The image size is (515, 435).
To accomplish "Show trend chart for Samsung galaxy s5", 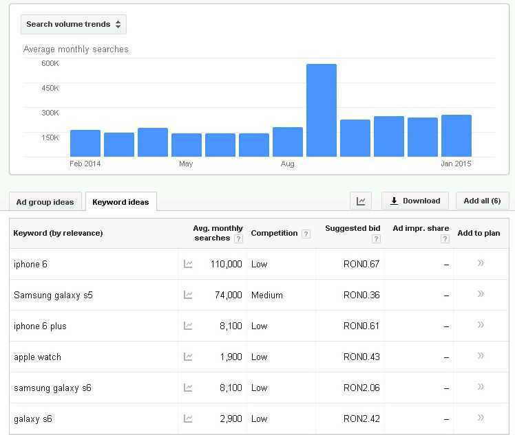I will click(x=188, y=295).
